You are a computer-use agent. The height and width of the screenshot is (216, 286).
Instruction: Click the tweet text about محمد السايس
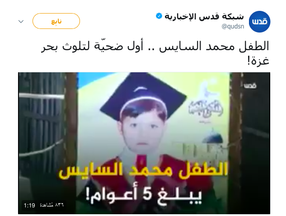155,53
